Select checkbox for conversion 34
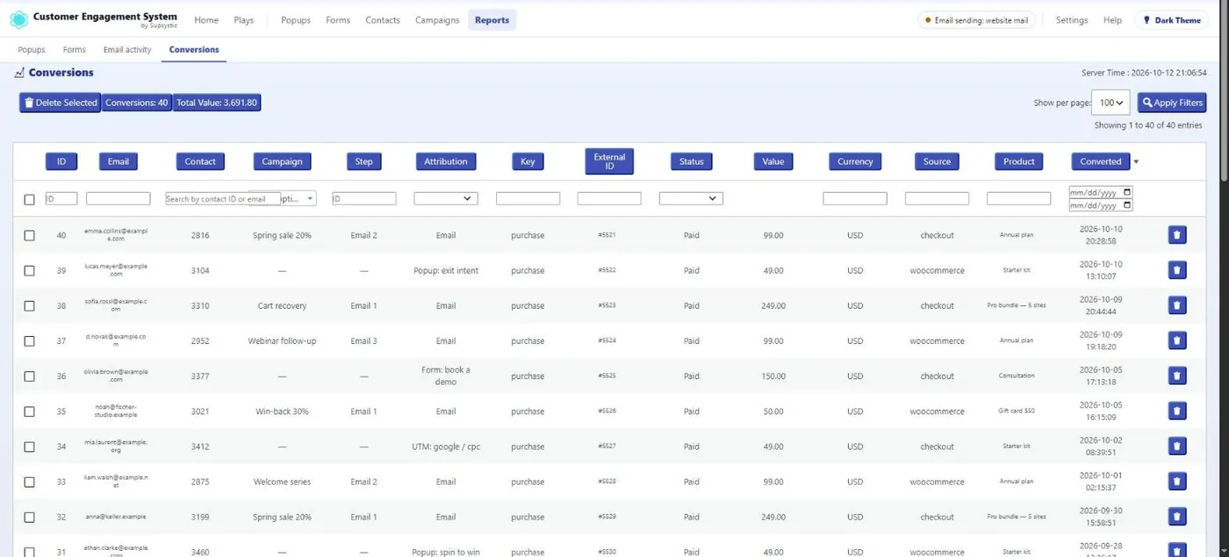1229x557 pixels. pyautogui.click(x=29, y=446)
